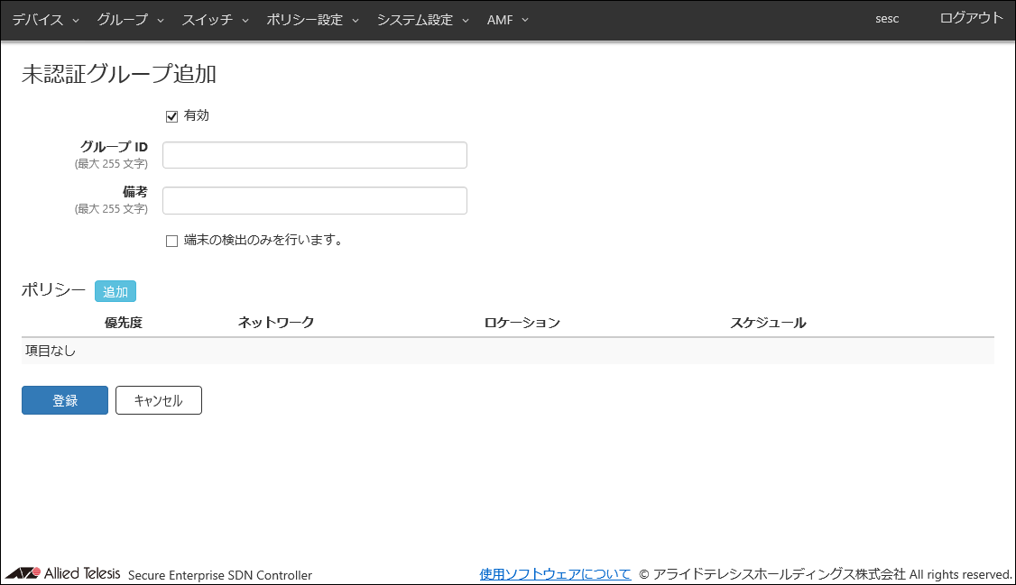Image resolution: width=1016 pixels, height=585 pixels.
Task: Click the スケジュール column header
Action: [769, 323]
